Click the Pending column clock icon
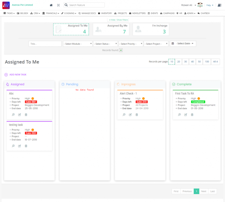225x202 pixels. coord(63,84)
